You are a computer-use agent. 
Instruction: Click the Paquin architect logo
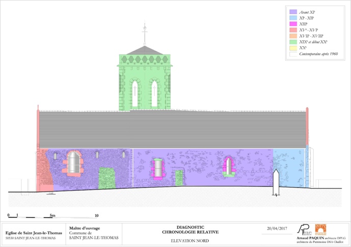(x=305, y=229)
